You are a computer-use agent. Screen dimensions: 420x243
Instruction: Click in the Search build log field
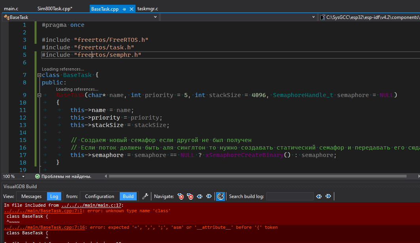point(290,196)
